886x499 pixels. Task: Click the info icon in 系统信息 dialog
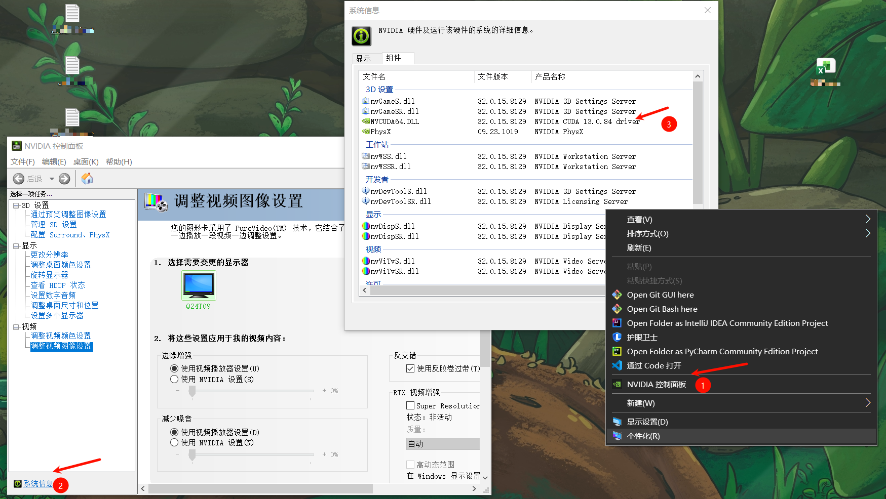click(361, 36)
